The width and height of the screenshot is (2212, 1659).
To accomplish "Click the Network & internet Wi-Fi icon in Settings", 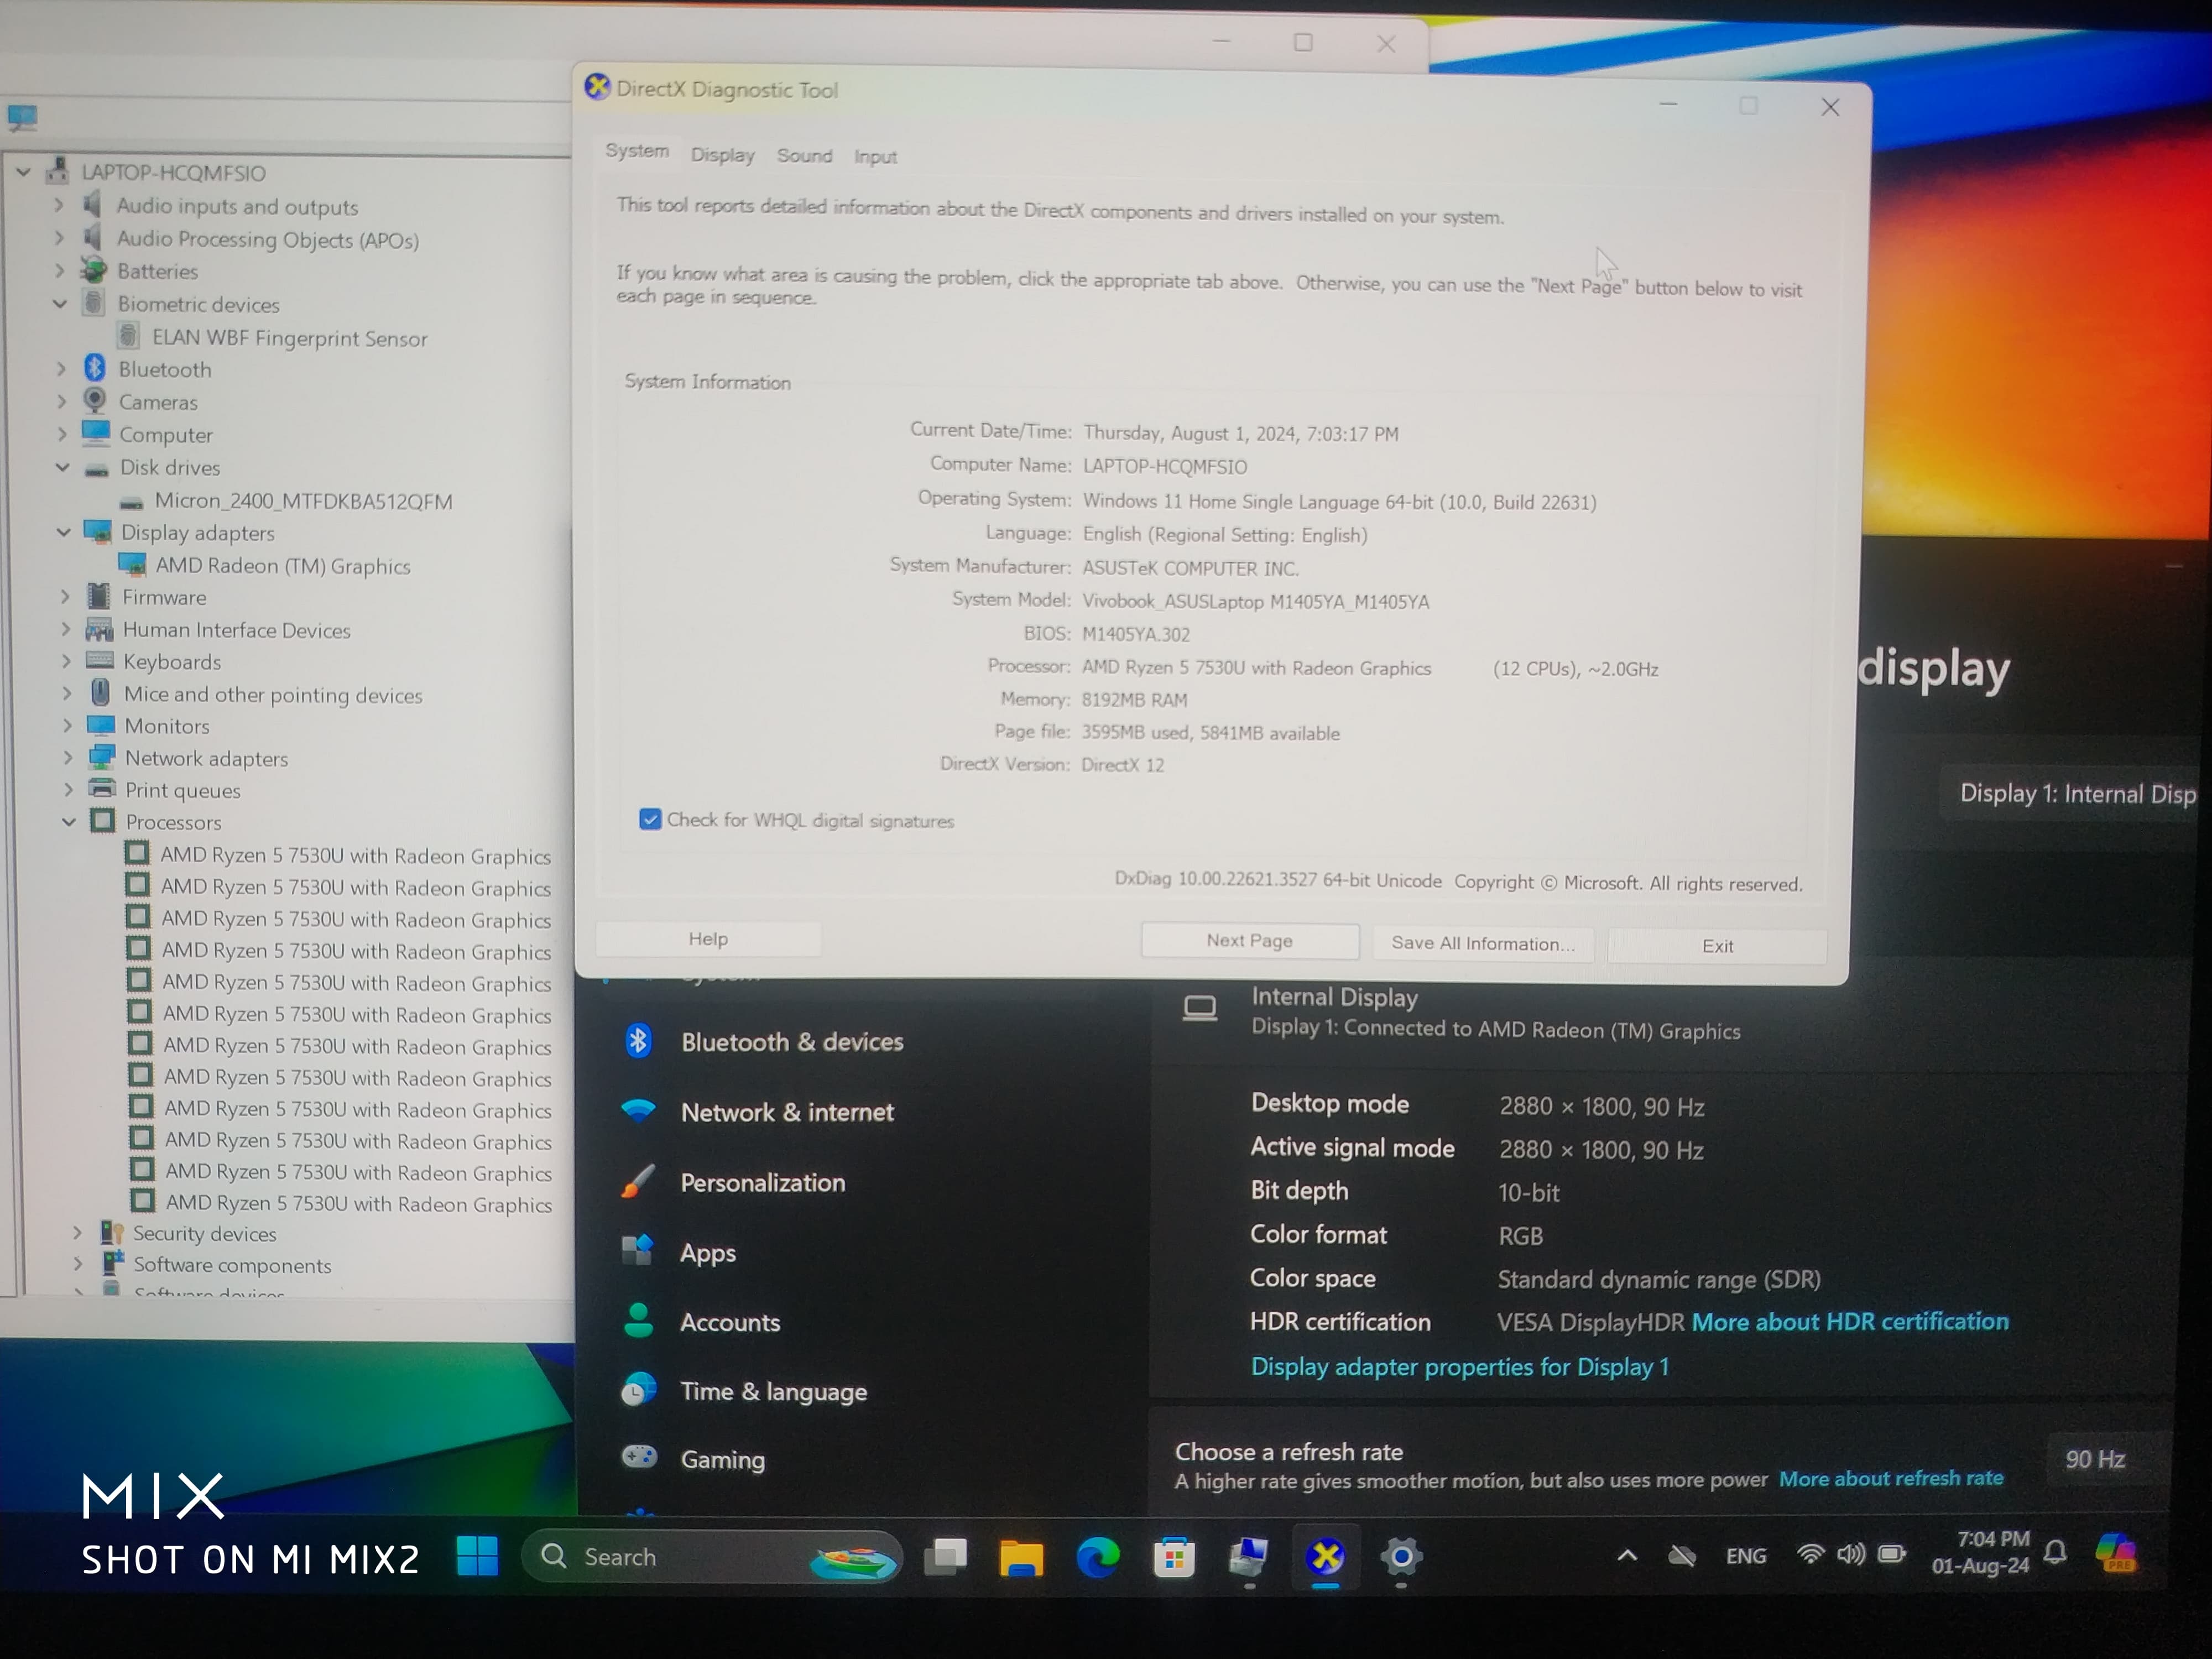I will pos(638,1110).
